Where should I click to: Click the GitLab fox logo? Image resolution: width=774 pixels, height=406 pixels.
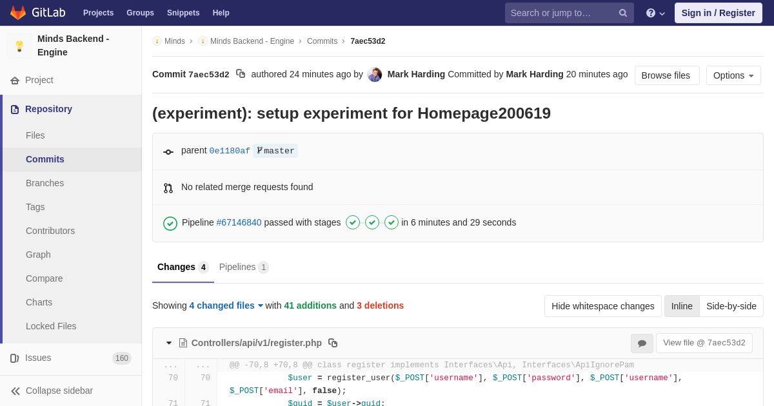point(18,13)
